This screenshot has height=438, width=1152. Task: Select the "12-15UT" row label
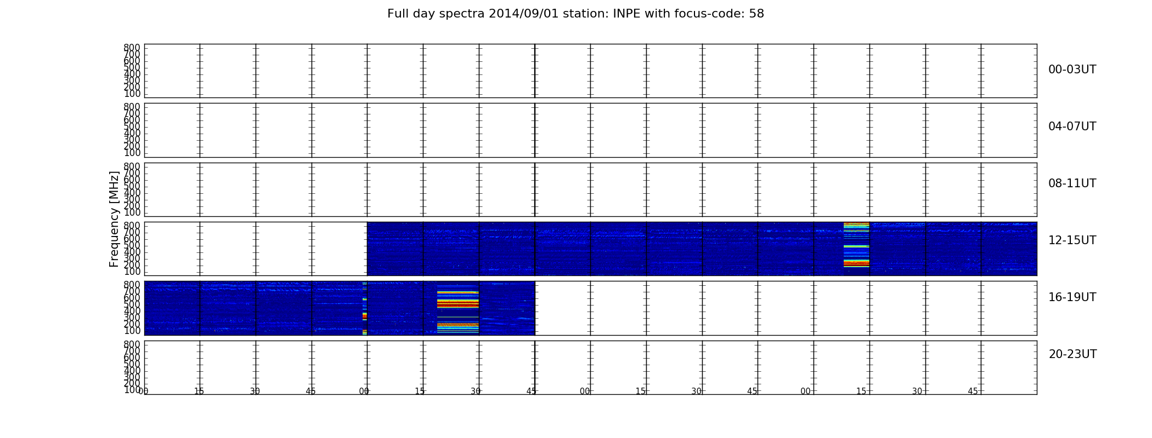[1072, 240]
